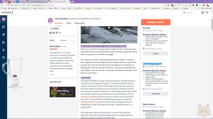Click the fourth social share icon
Viewport: 213px width, 119px height.
pos(60,33)
